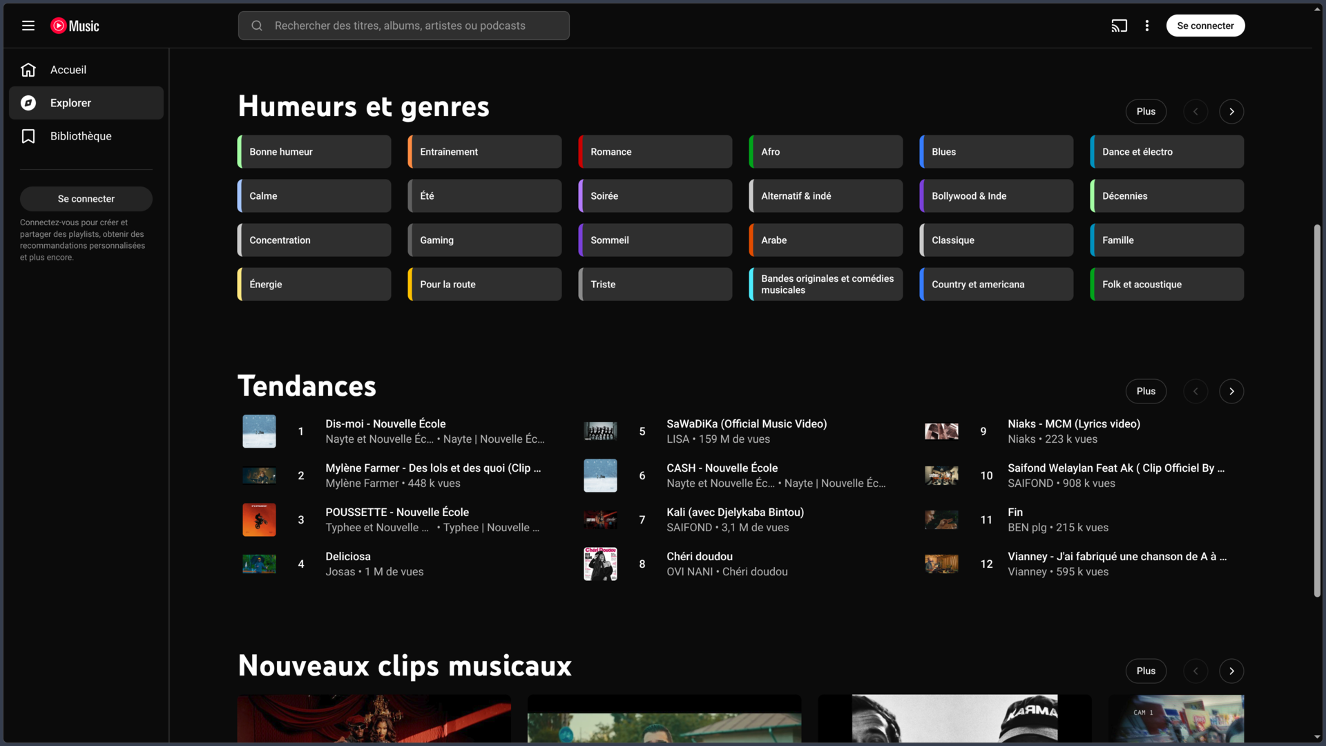Open CASH - Nouvelle École title
Image resolution: width=1326 pixels, height=746 pixels.
click(x=722, y=468)
